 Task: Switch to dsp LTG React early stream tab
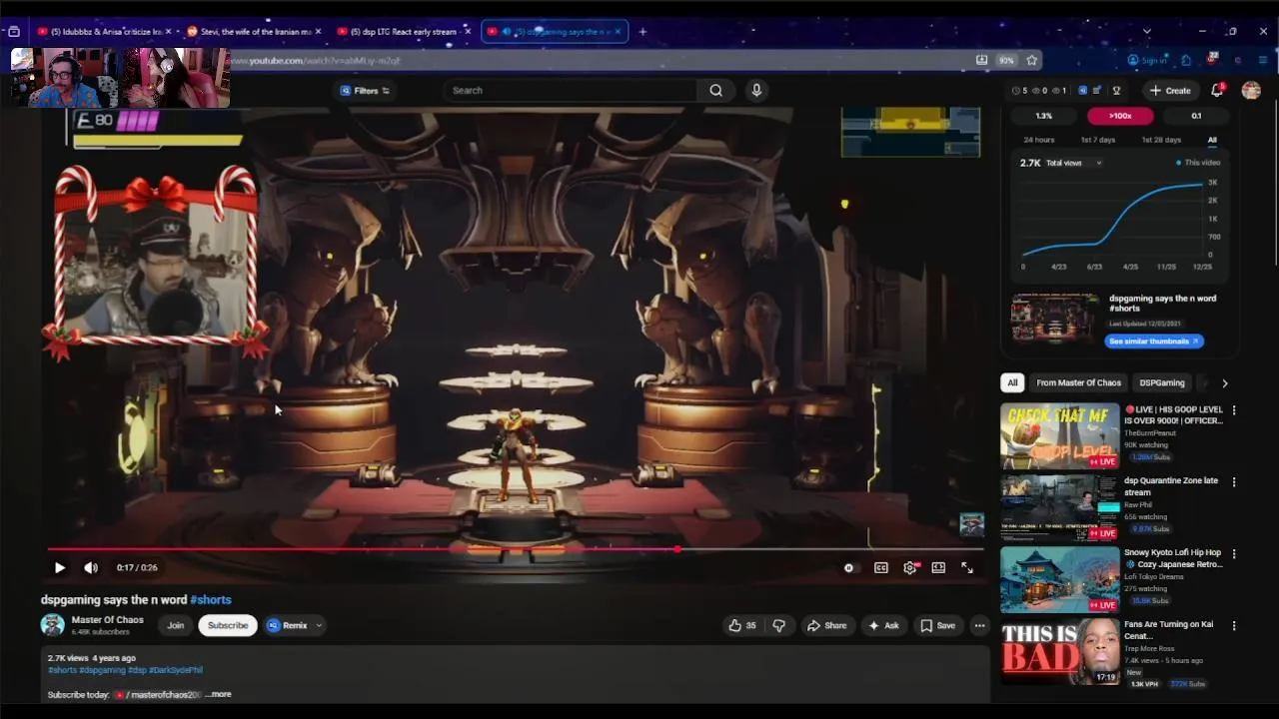pos(404,32)
